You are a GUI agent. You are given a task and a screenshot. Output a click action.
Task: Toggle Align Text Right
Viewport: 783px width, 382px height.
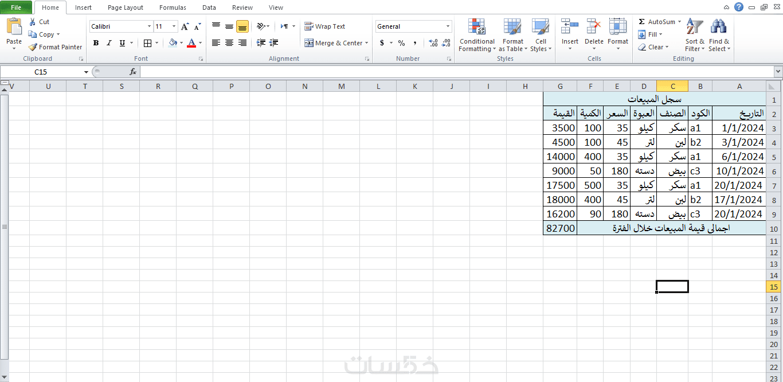coord(242,43)
